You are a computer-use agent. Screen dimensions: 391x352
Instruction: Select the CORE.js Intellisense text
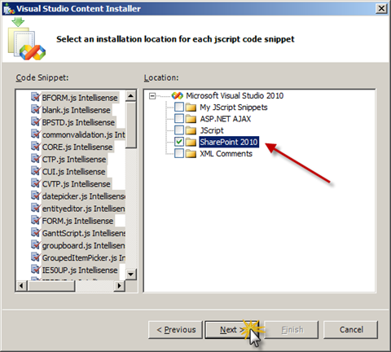[77, 147]
